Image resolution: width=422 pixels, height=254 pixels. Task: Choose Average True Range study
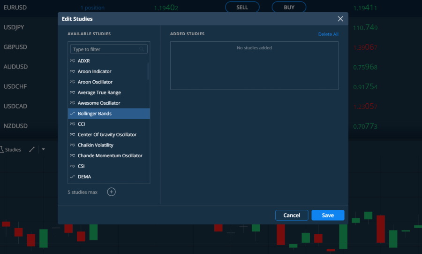(109, 92)
